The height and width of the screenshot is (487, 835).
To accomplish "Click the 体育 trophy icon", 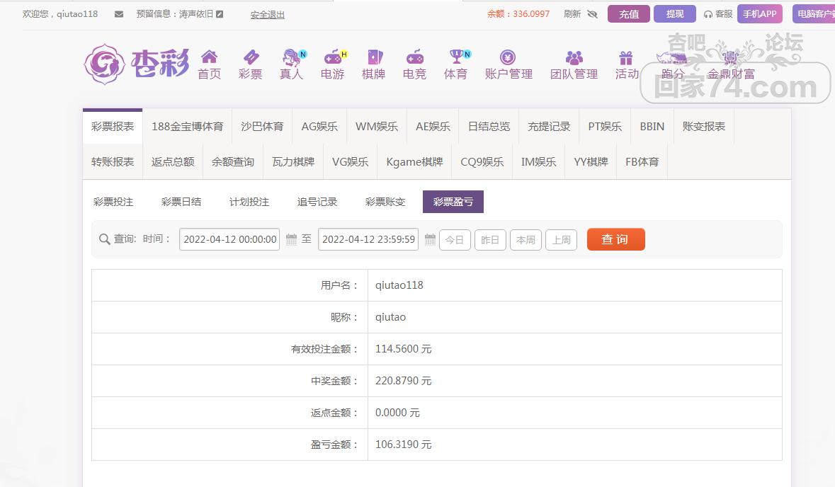I will coord(455,57).
